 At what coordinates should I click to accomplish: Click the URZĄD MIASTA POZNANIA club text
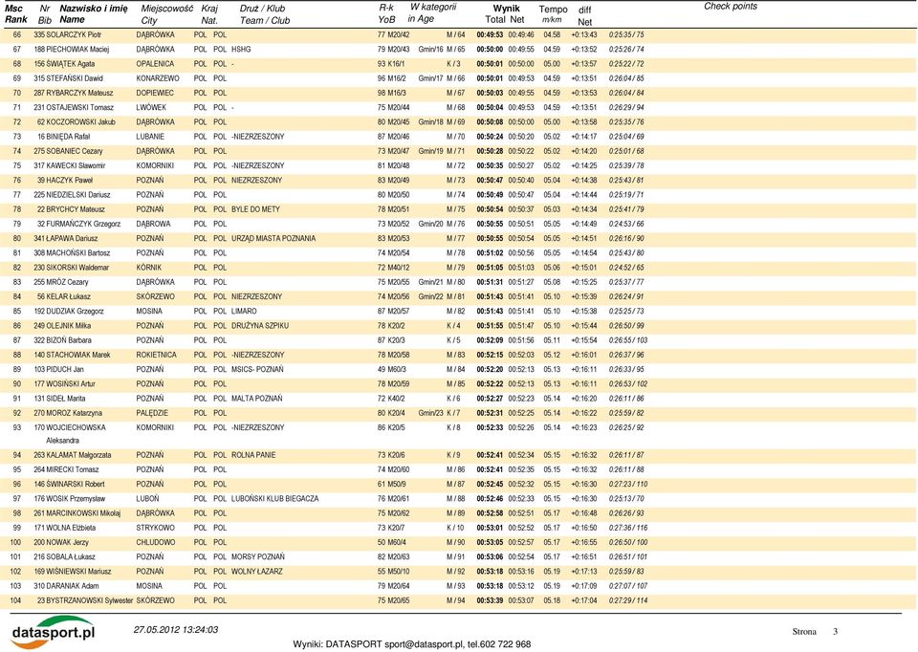273,239
